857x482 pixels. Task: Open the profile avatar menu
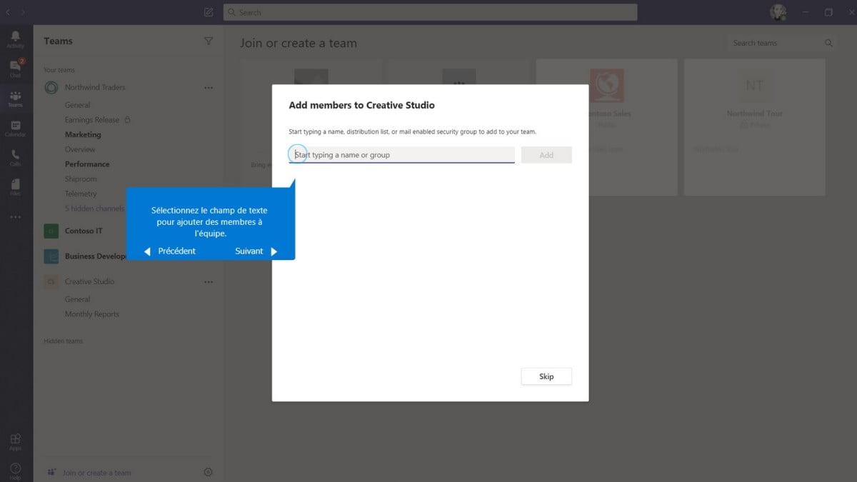click(778, 12)
